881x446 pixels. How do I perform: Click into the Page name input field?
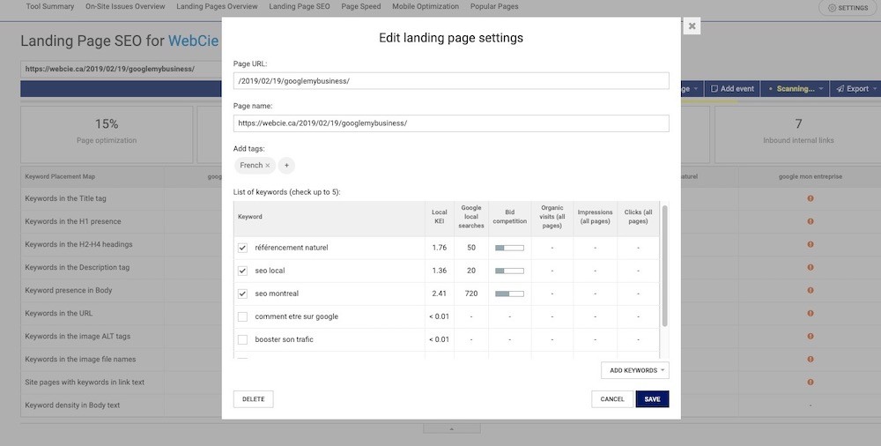point(451,123)
